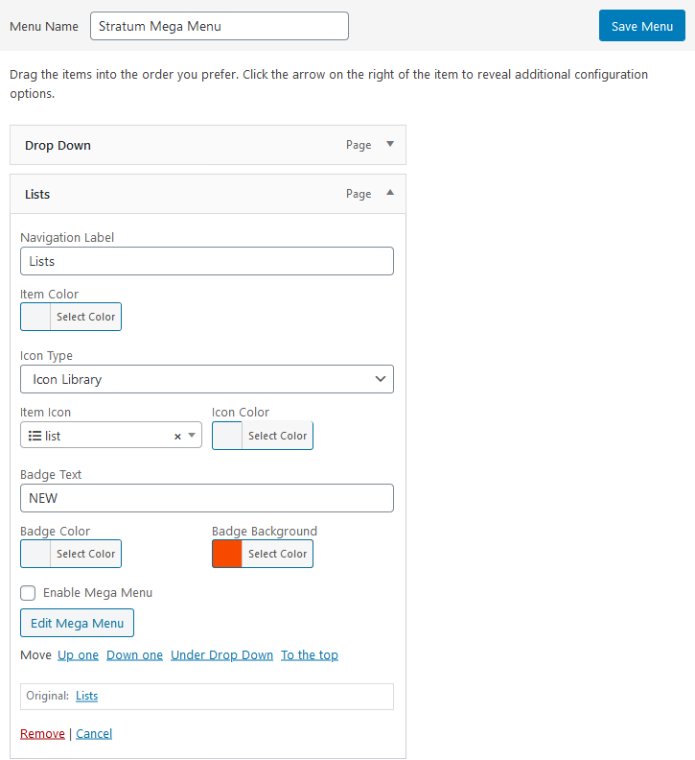Move item Under Drop Down
Screen dimensions: 695x760
221,654
